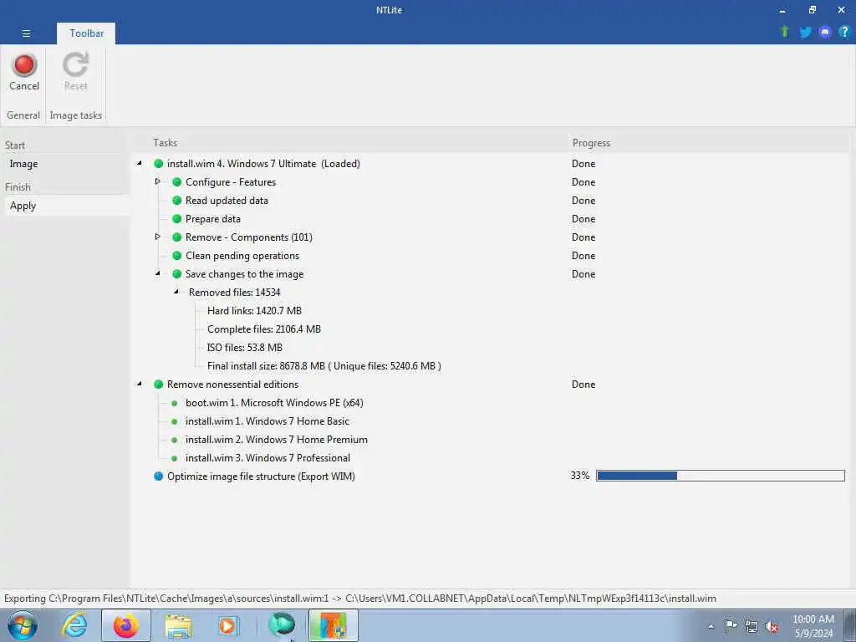Open the Discord icon link
Image resolution: width=856 pixels, height=642 pixels.
click(825, 33)
